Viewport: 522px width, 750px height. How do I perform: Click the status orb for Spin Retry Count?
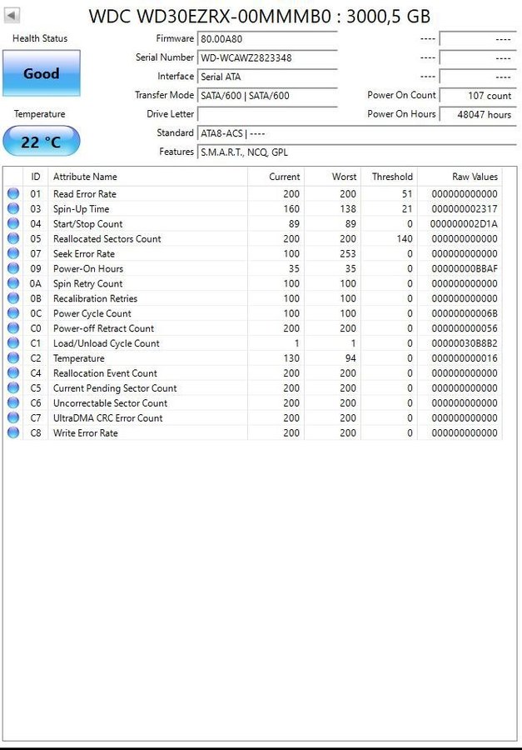[13, 283]
